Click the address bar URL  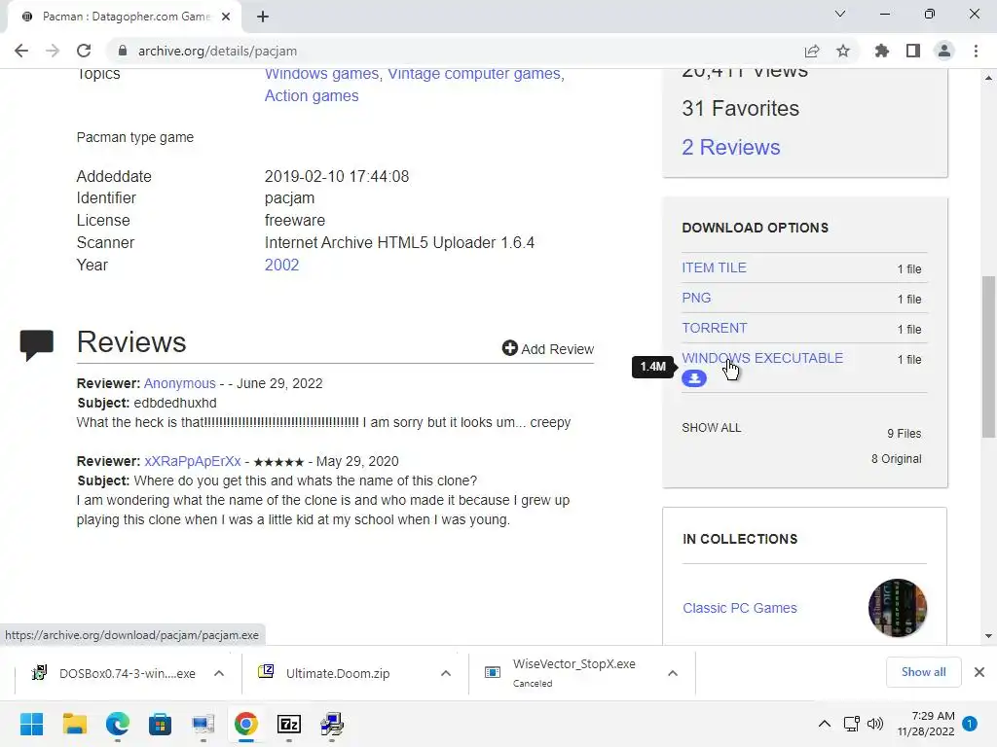[217, 51]
